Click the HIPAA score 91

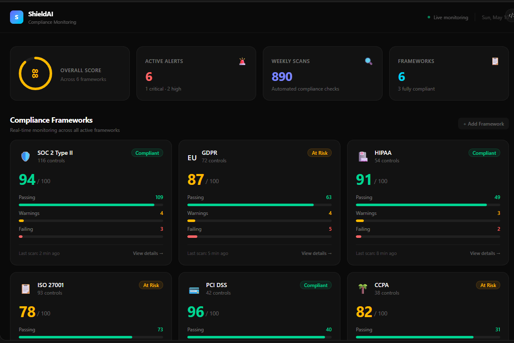tap(364, 179)
